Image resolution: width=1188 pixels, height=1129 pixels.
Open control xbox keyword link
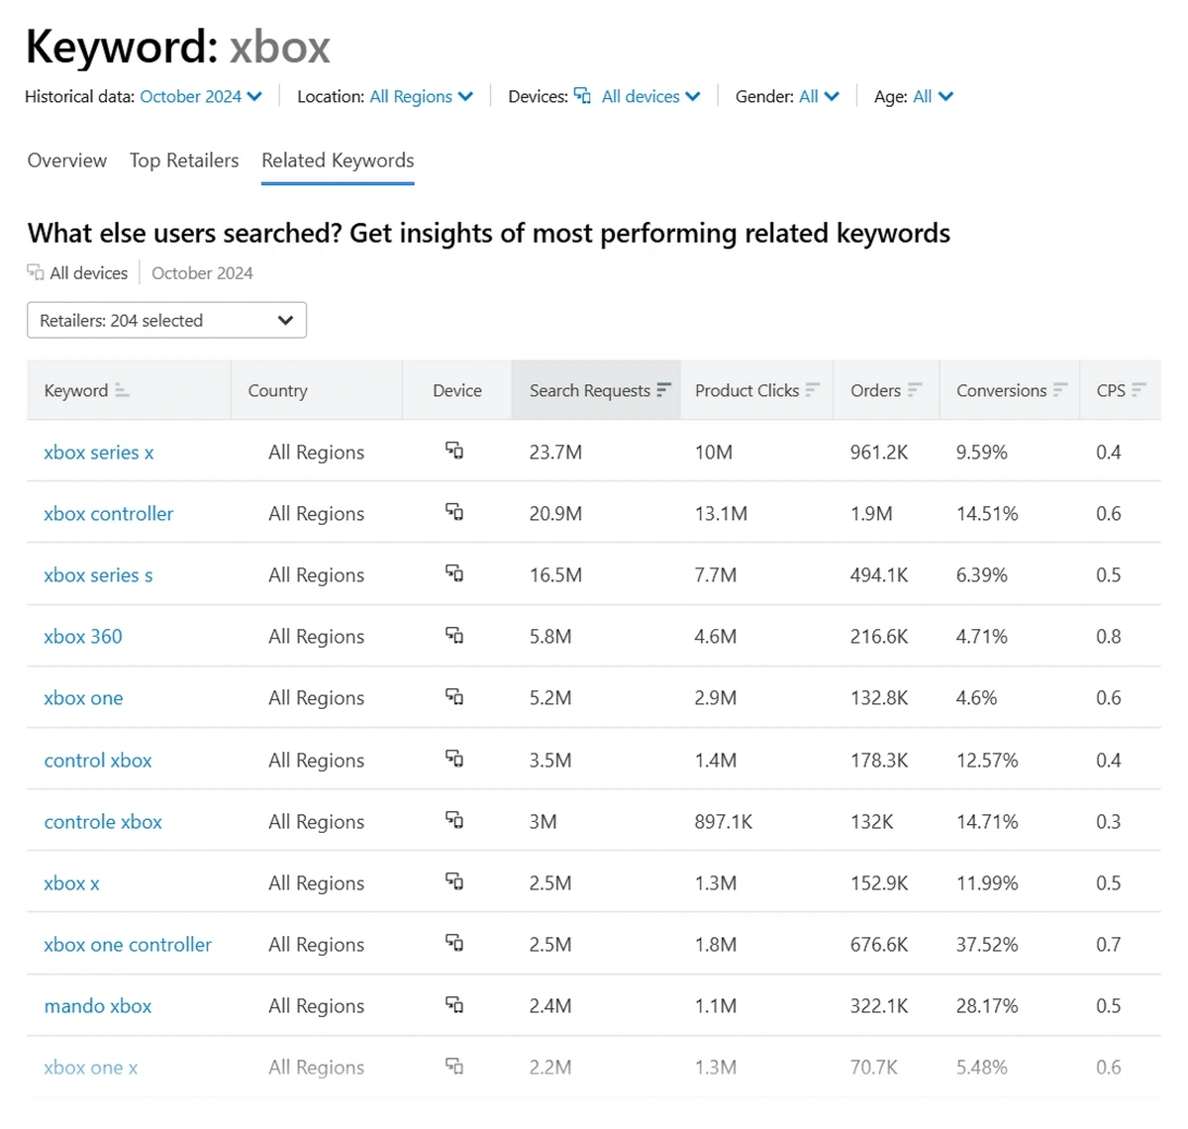tap(98, 761)
